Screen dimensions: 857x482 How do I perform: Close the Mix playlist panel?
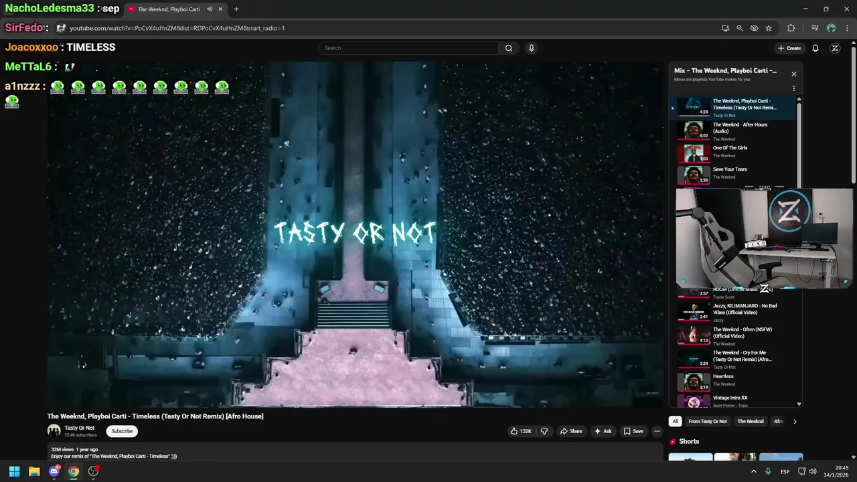click(x=794, y=74)
